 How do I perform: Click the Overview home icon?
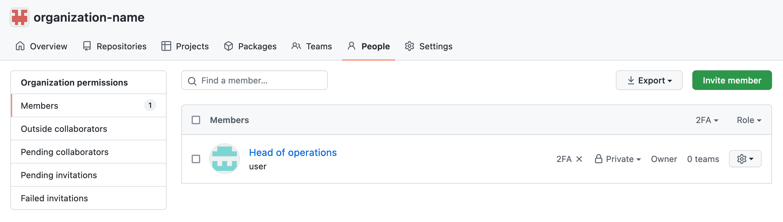pyautogui.click(x=20, y=46)
